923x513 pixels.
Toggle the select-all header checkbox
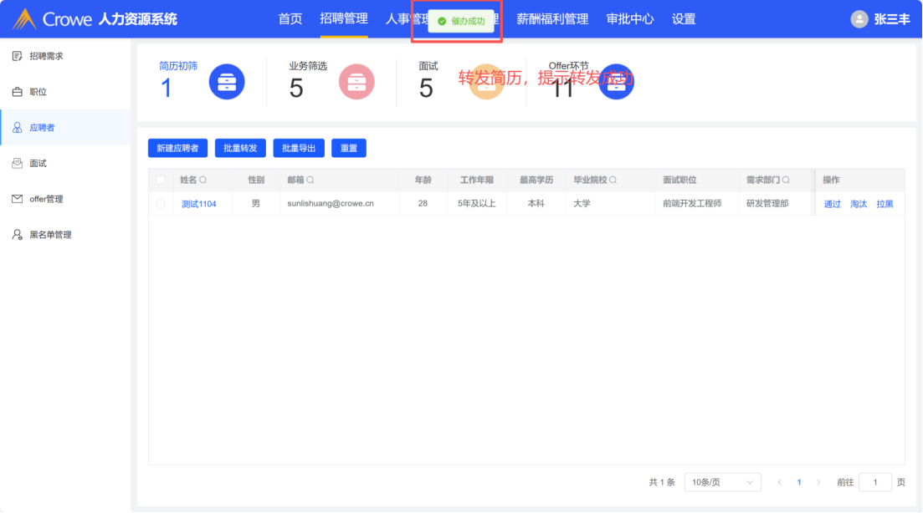[x=161, y=180]
